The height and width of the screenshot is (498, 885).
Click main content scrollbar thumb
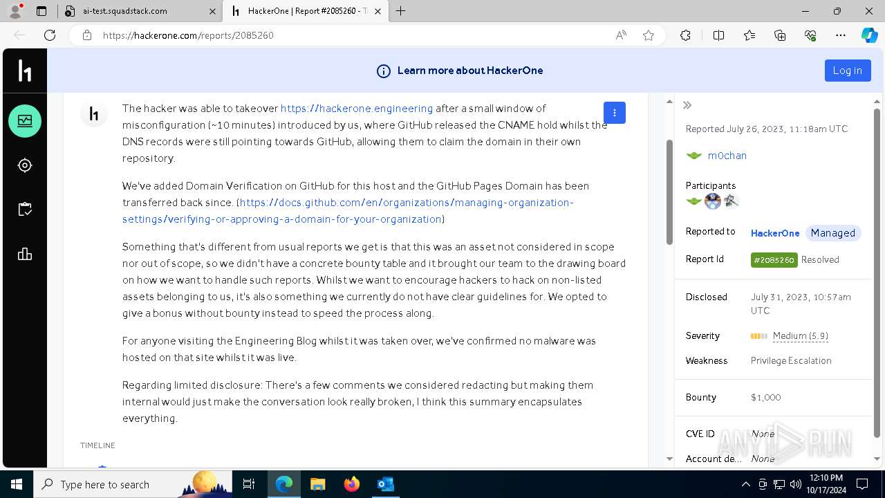point(669,192)
